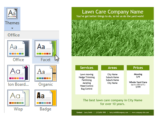This screenshot has height=125, width=159.
Task: Choose the Ion Boardroom theme
Action: [18, 73]
